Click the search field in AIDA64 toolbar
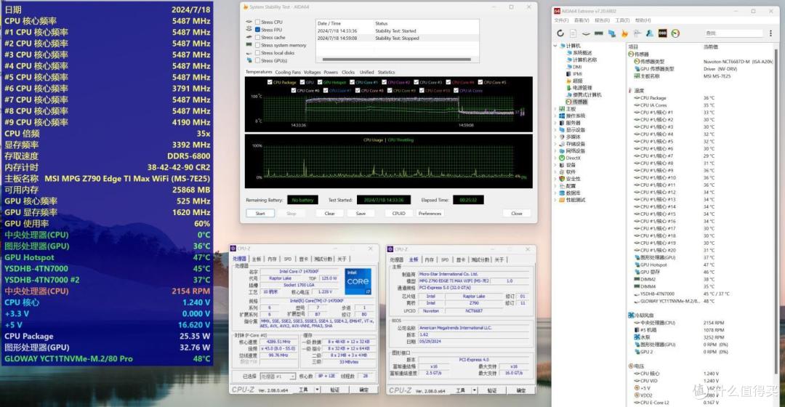 click(733, 33)
